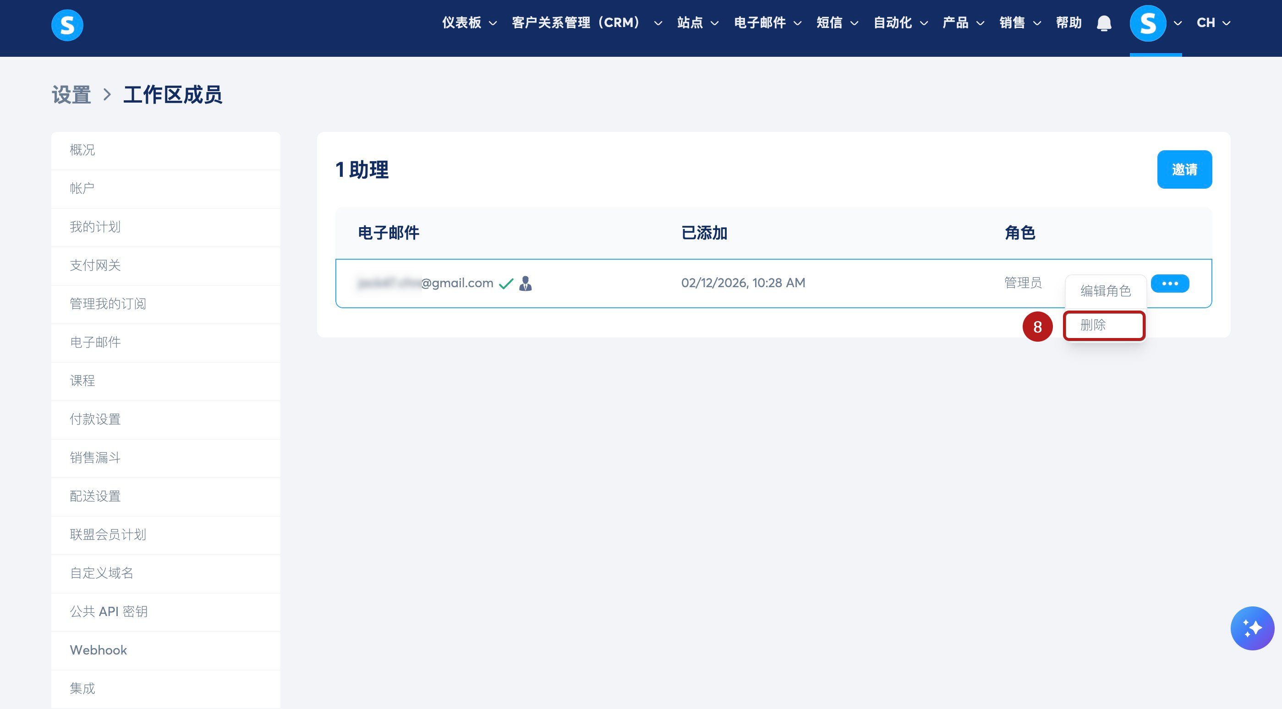Click 帮助 in the top navigation
Screen dimensions: 1282x709
point(1068,23)
